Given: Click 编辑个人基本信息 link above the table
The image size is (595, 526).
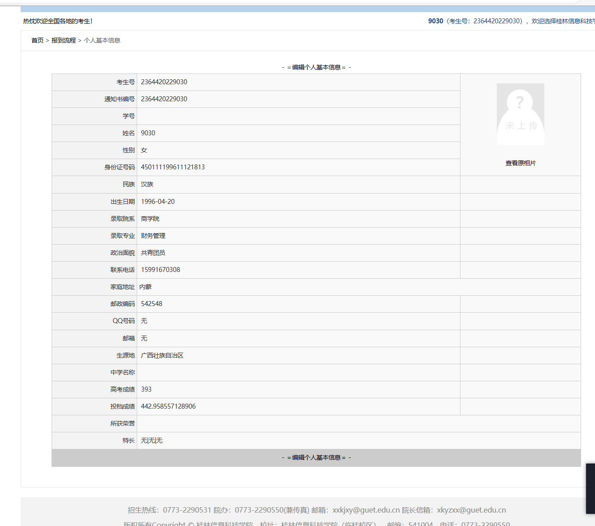Looking at the screenshot, I should tap(316, 67).
